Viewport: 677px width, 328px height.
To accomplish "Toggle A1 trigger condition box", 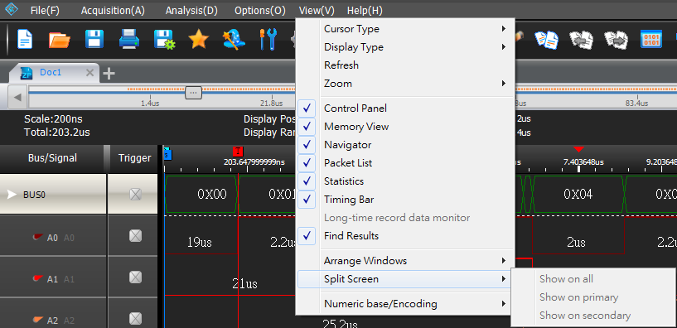I will pos(136,277).
